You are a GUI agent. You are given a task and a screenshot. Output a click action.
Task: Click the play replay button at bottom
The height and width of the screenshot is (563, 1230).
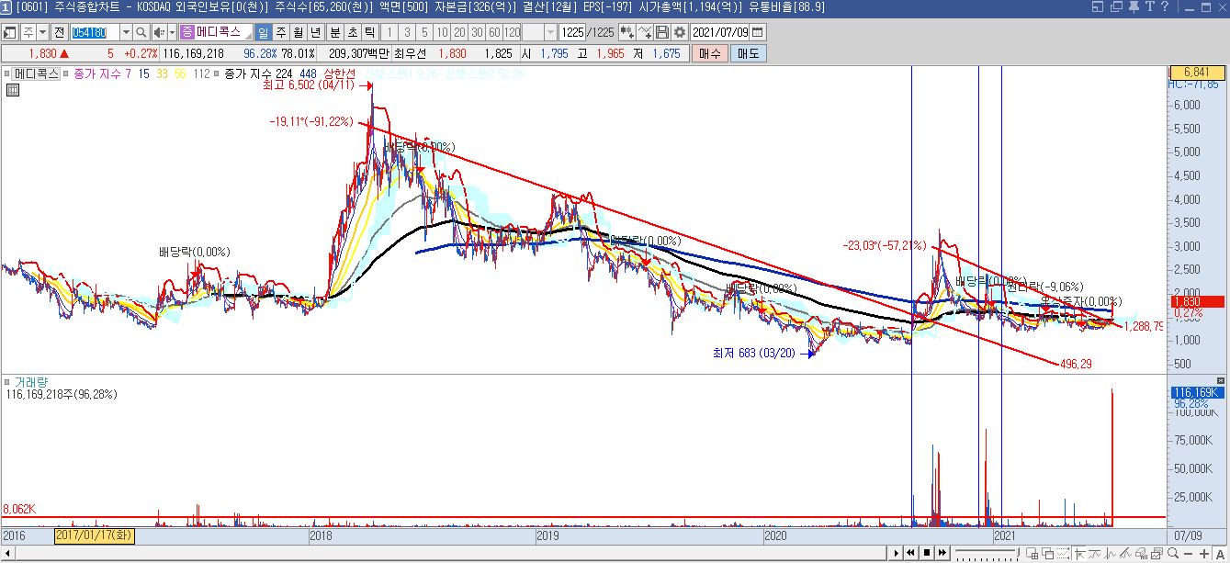897,553
